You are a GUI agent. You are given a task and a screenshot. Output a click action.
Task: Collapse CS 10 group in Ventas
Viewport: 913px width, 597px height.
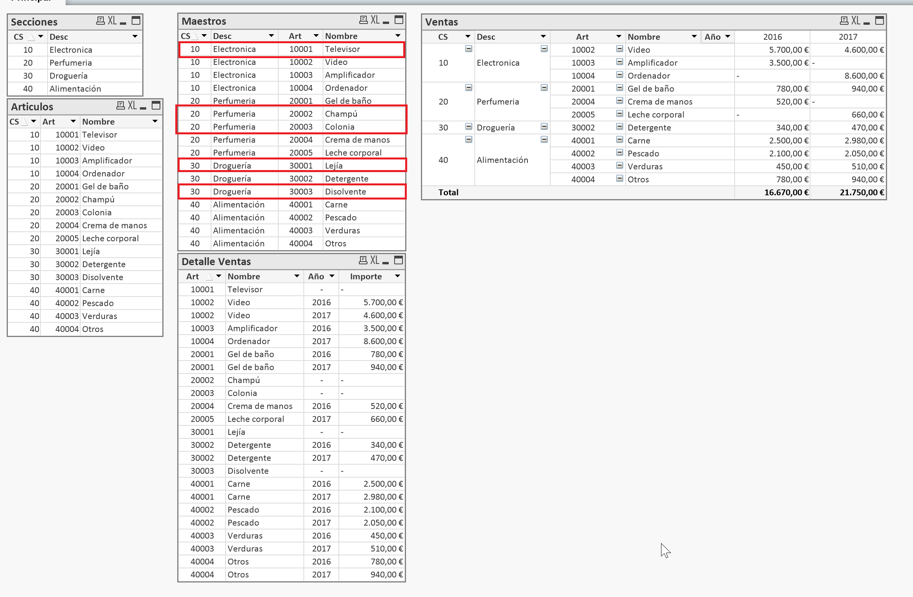468,49
